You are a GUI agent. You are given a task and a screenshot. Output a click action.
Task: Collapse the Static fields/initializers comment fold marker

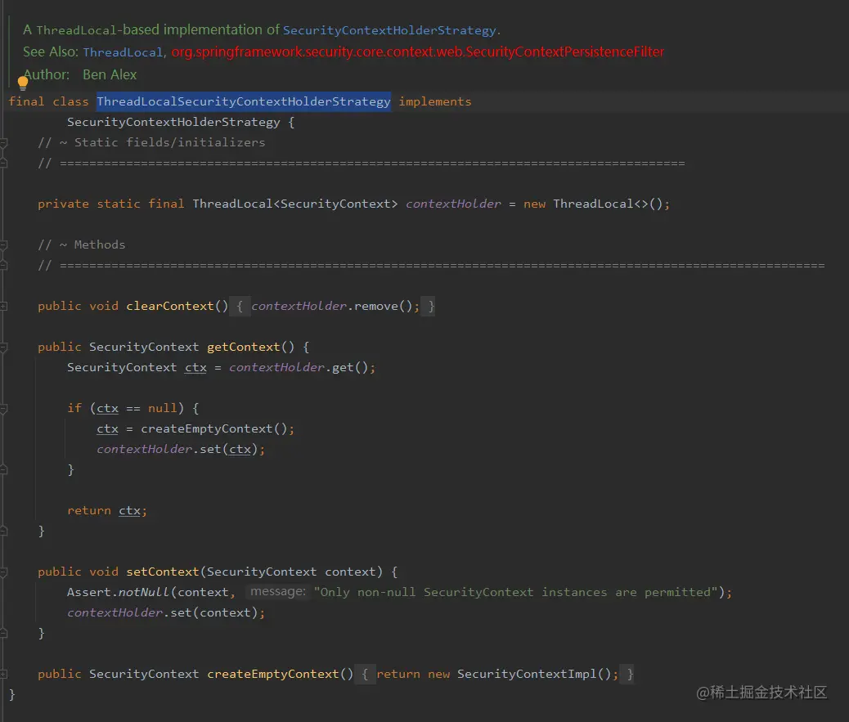3,143
